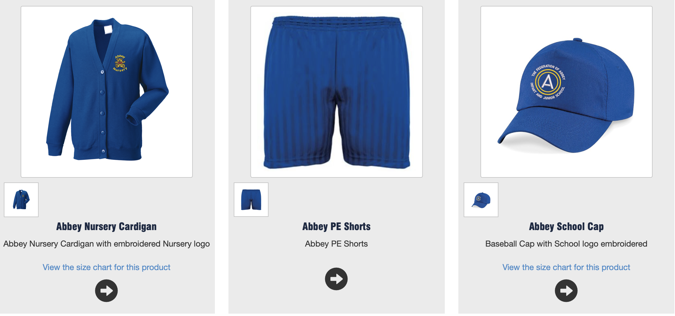The height and width of the screenshot is (316, 675).
Task: Click the arrow icon under Abbey Nursery Cardigan
Action: 106,291
